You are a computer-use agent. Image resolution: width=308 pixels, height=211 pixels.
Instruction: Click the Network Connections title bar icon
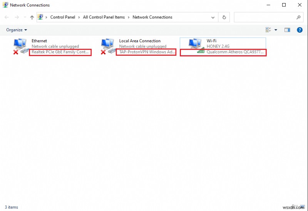[5, 5]
